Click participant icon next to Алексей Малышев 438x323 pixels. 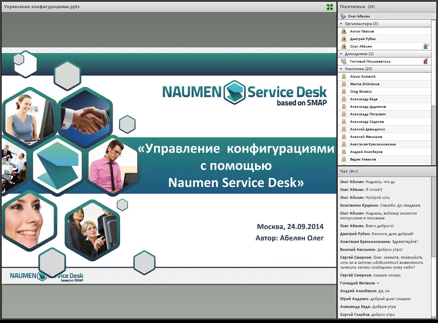(344, 137)
